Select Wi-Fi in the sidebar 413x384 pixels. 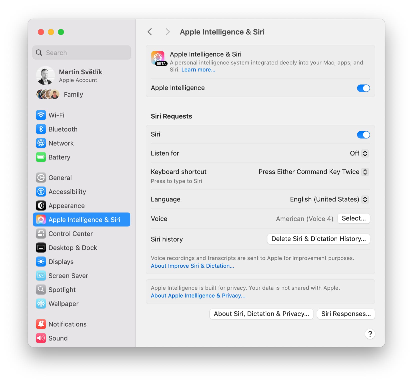(x=82, y=115)
